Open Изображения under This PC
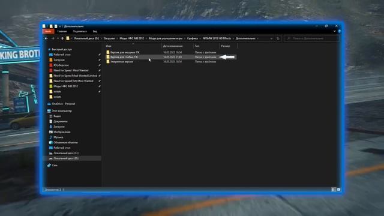The image size is (384, 216). coord(62,132)
